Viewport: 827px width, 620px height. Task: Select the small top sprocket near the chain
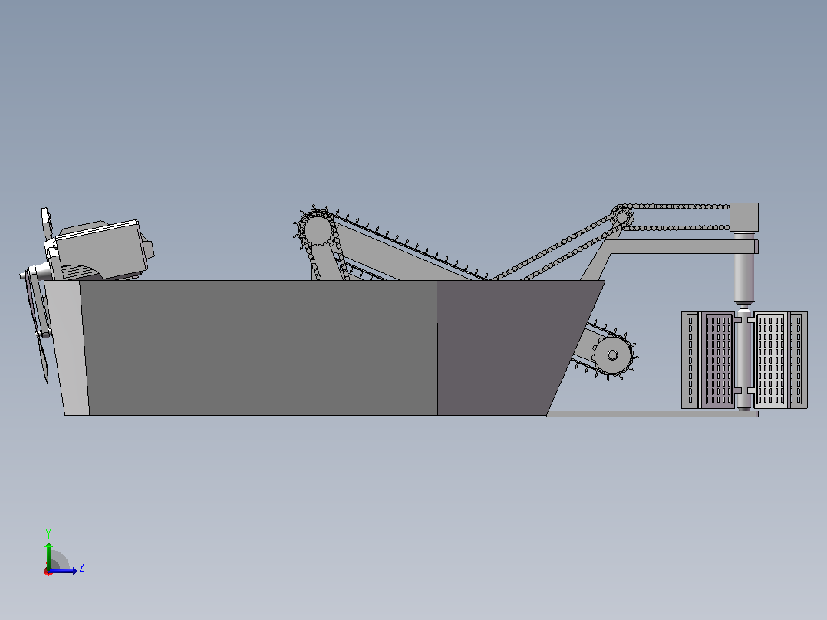pyautogui.click(x=622, y=217)
